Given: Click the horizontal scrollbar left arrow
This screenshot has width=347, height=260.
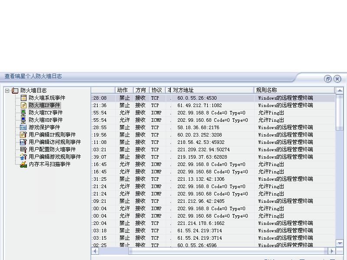Looking at the screenshot, I should pos(95,251).
